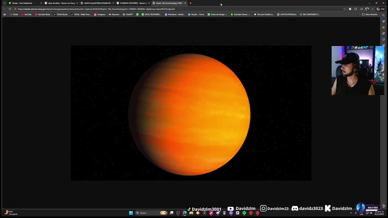Open the browser extensions refresh icon
This screenshot has width=388, height=218.
(356, 9)
